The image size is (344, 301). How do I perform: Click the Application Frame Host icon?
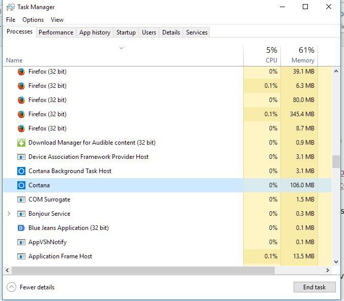pos(21,256)
